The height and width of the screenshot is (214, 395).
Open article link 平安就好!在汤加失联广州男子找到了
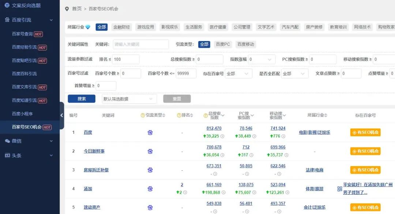coord(368,188)
